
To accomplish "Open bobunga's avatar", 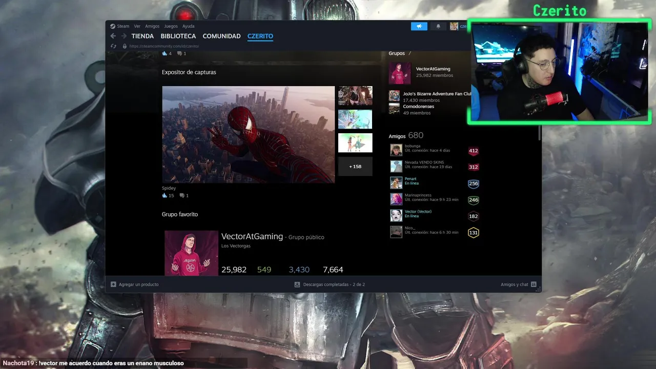I will tap(396, 150).
